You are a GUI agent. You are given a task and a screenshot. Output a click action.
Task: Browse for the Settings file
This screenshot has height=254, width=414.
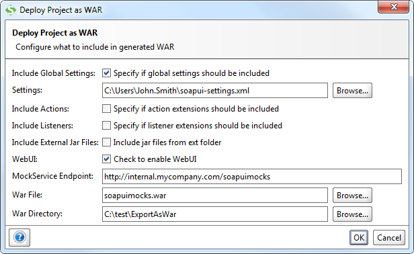352,91
